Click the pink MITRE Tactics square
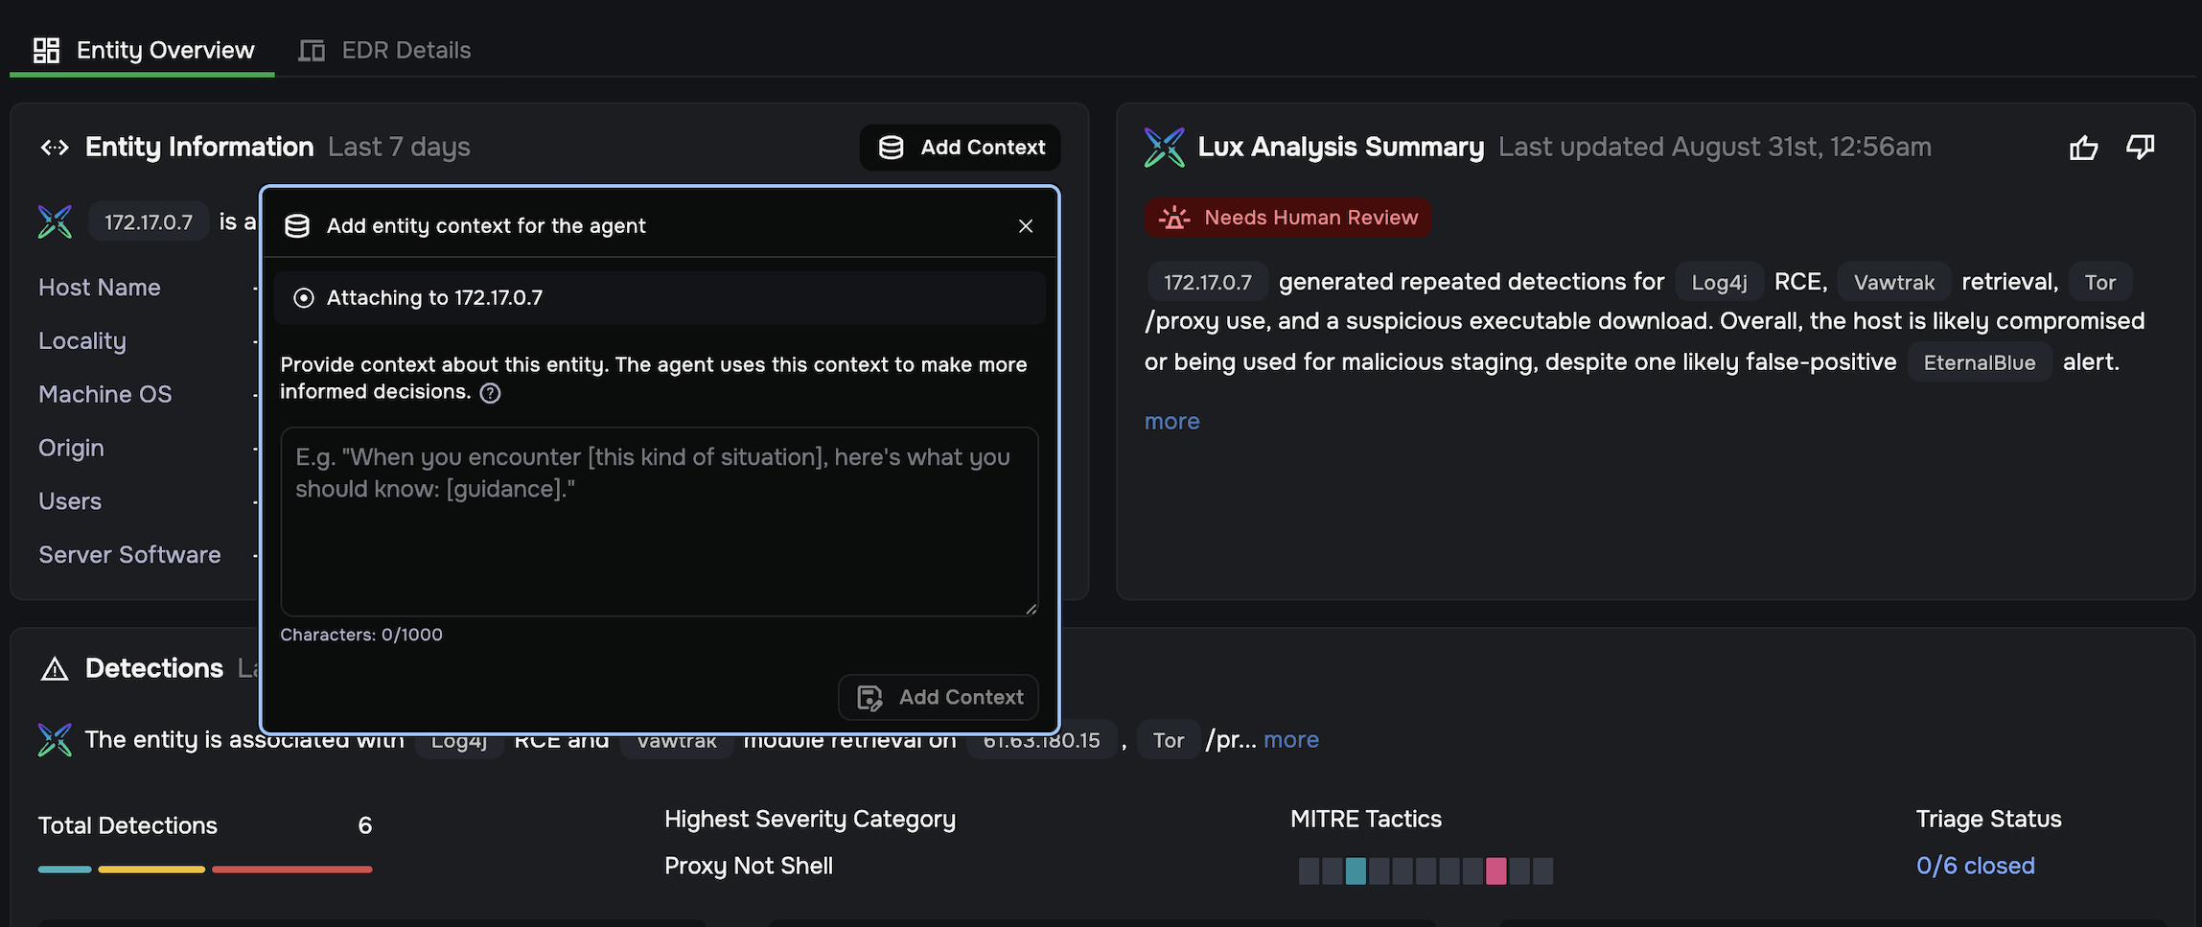Screen dimensions: 2202x927 pyautogui.click(x=1496, y=870)
